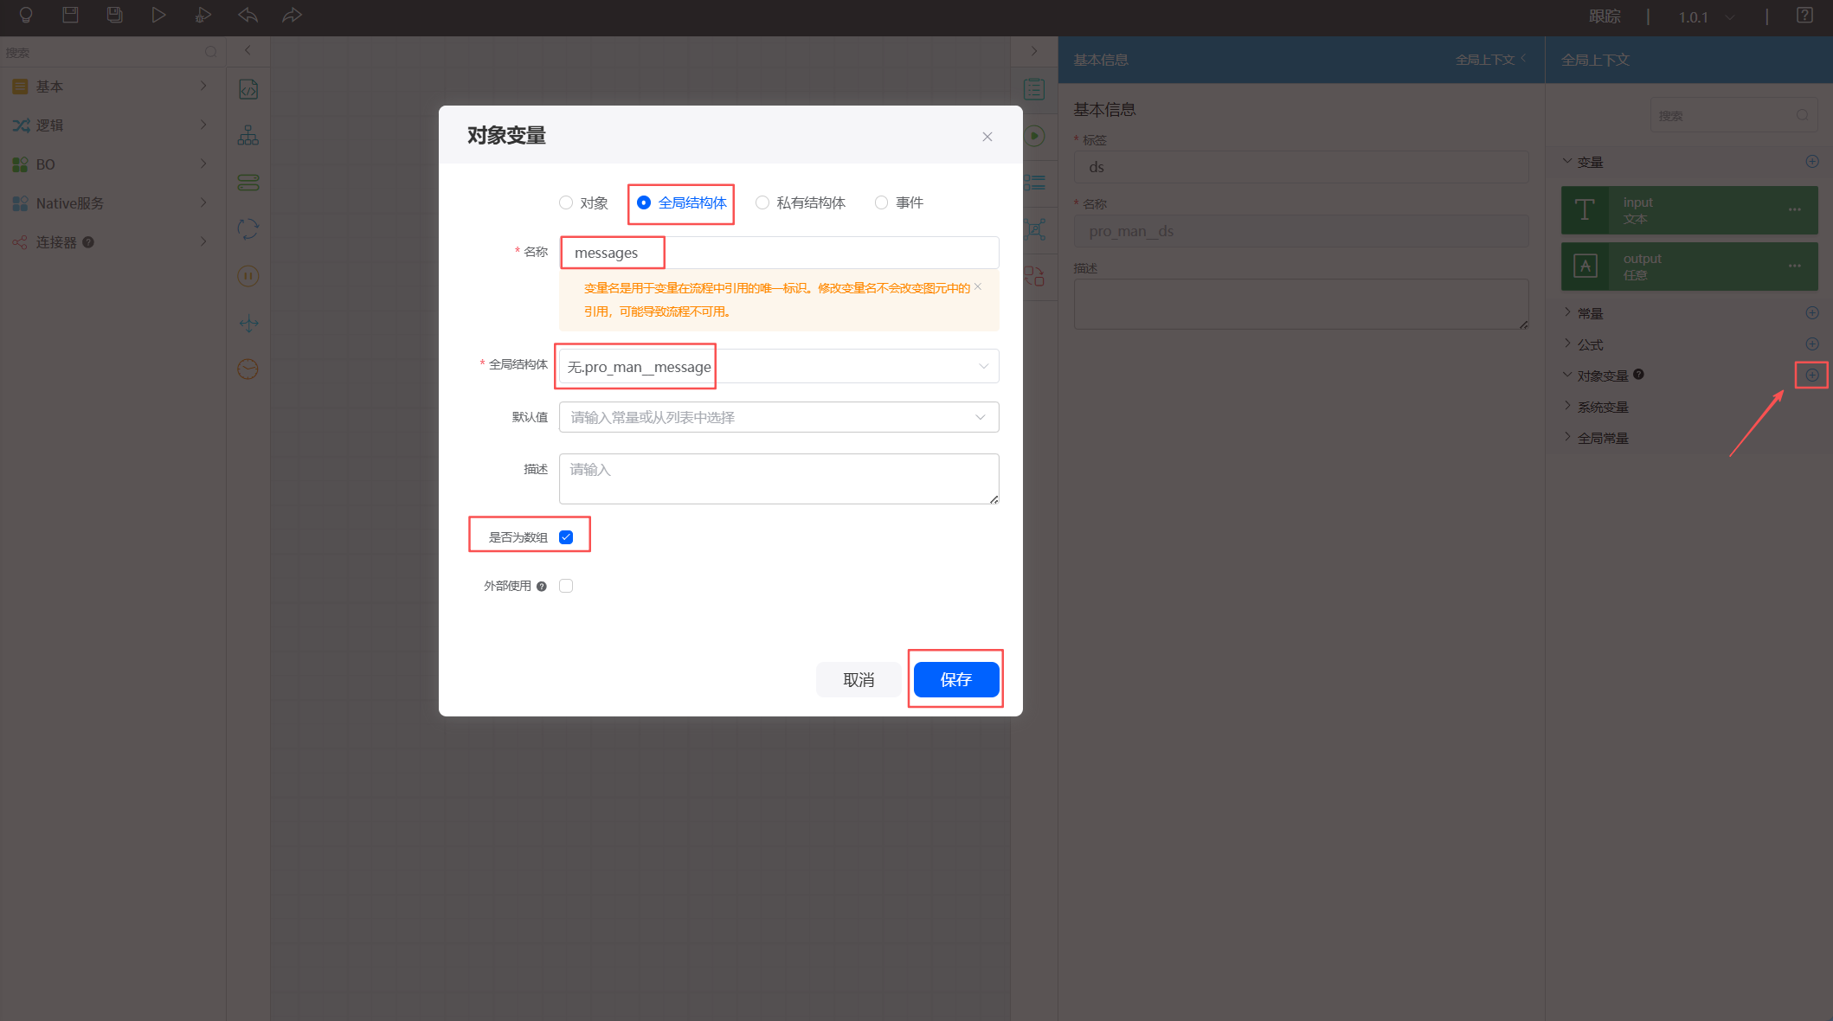Screen dimensions: 1833x1021
Task: Click the help question mark icon top-right
Action: coord(1804,16)
